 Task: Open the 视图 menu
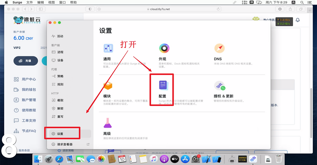point(51,2)
